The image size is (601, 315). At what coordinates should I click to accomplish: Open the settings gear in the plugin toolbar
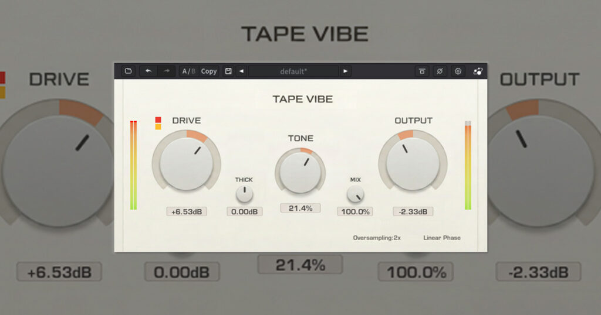click(458, 71)
